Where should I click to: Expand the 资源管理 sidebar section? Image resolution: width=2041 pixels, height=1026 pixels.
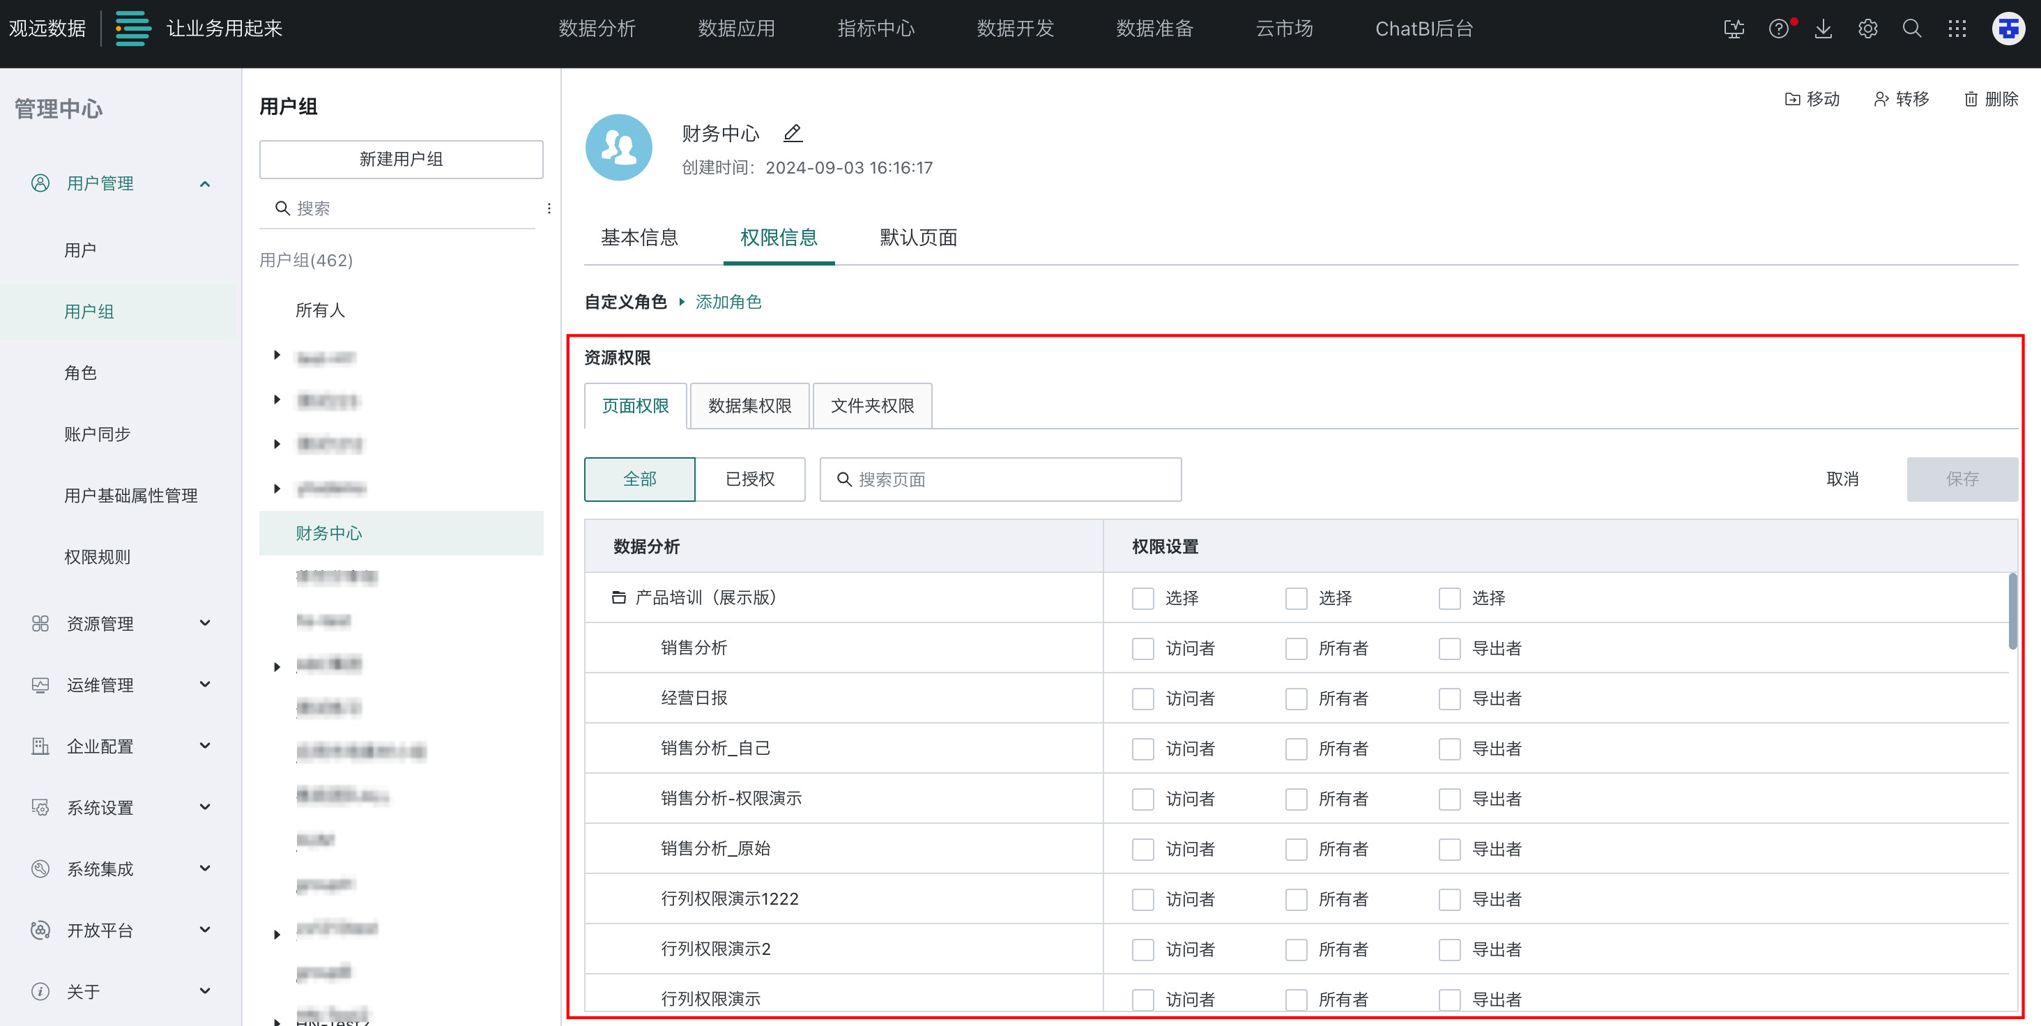[119, 624]
